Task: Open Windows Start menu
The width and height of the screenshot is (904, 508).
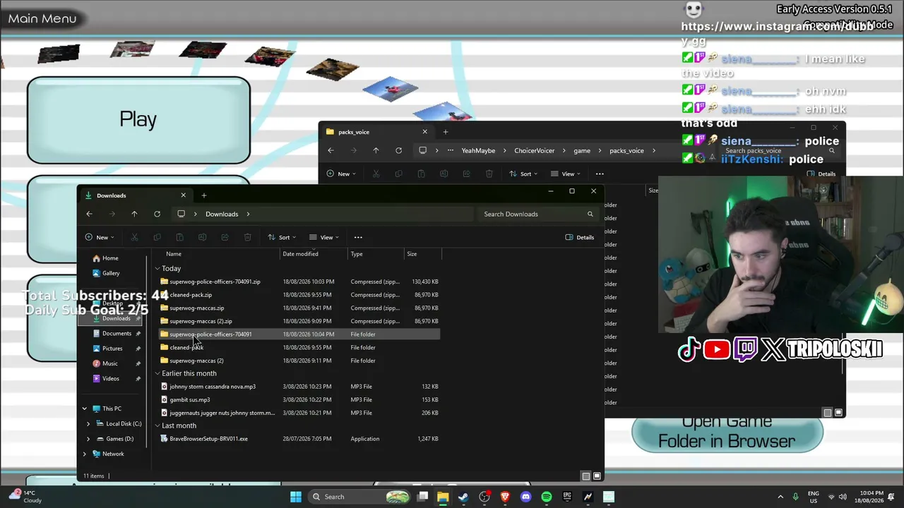Action: [x=296, y=497]
